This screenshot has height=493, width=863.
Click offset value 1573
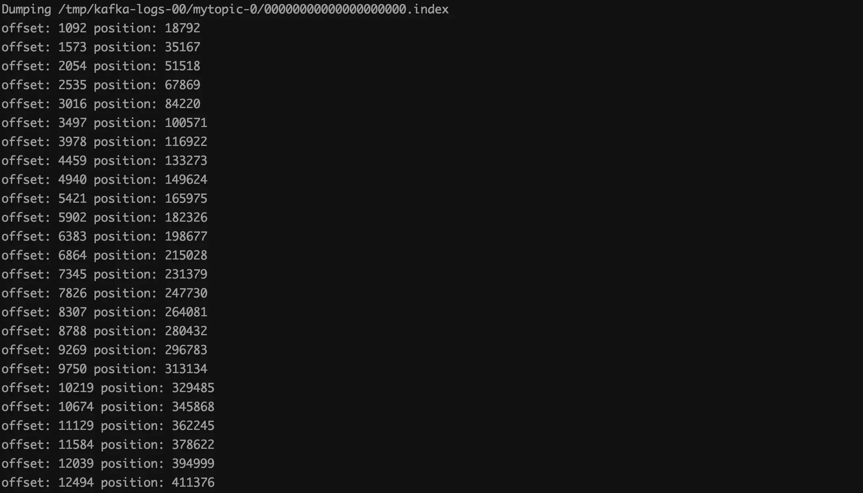point(72,47)
